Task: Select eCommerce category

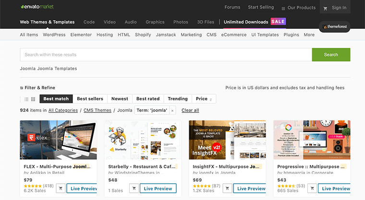Action: click(x=234, y=35)
